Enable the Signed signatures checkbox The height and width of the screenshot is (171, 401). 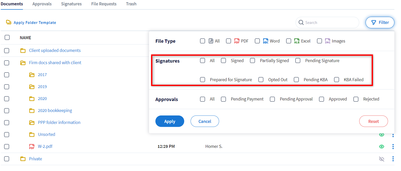click(223, 61)
